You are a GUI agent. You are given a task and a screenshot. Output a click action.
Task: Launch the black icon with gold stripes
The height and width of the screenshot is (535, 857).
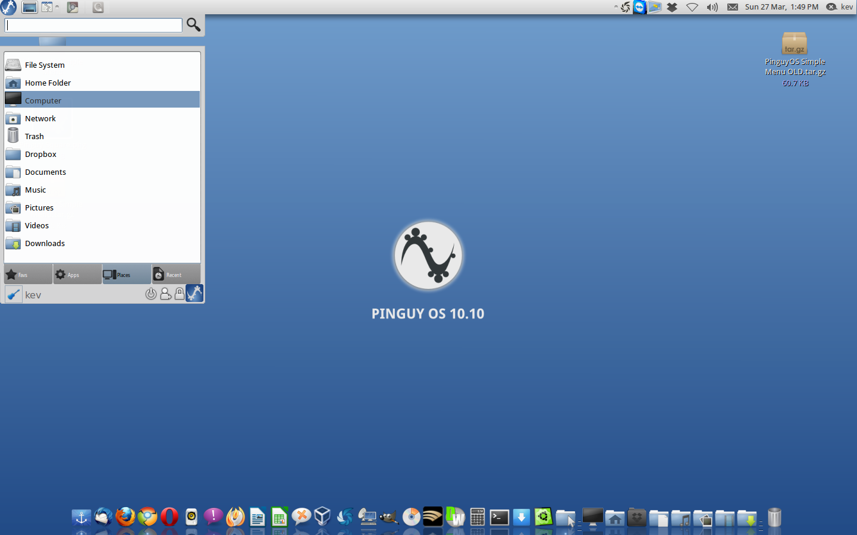[x=433, y=517]
